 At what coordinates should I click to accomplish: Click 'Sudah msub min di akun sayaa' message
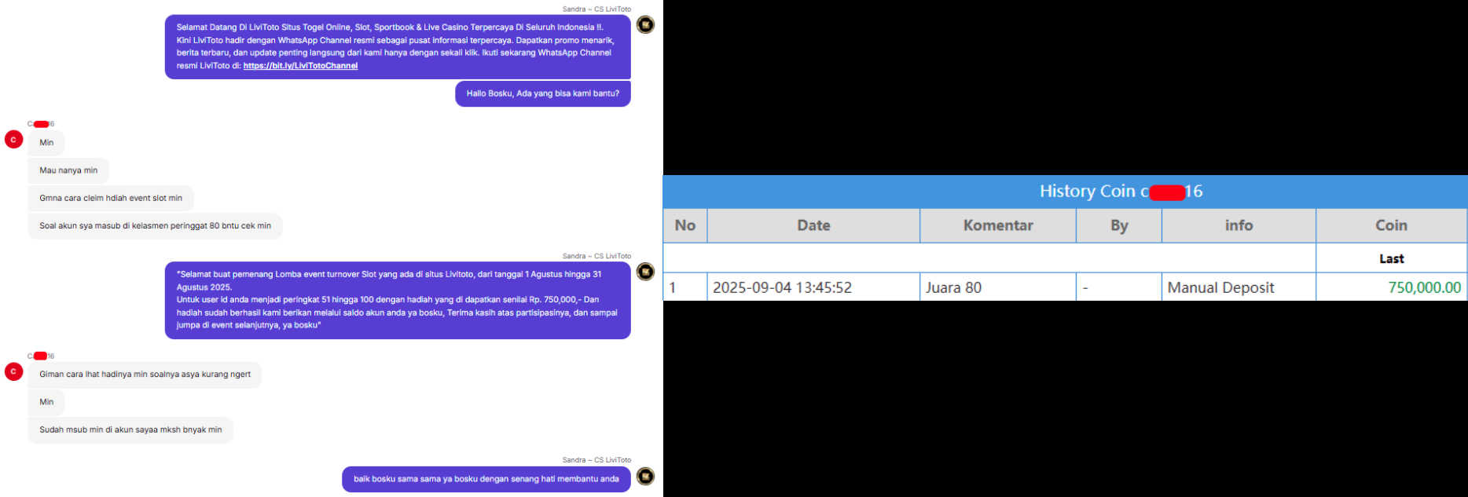click(x=130, y=429)
